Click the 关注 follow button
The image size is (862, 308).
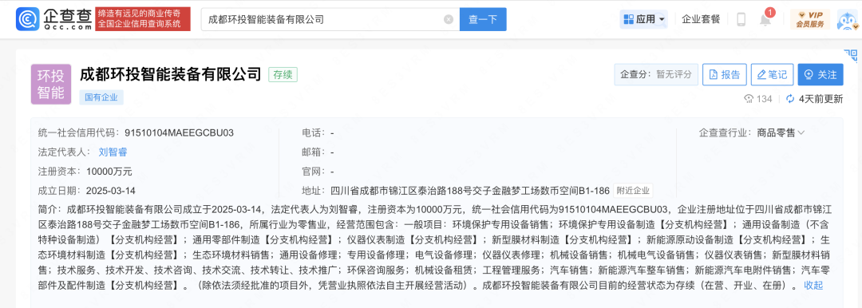point(820,74)
